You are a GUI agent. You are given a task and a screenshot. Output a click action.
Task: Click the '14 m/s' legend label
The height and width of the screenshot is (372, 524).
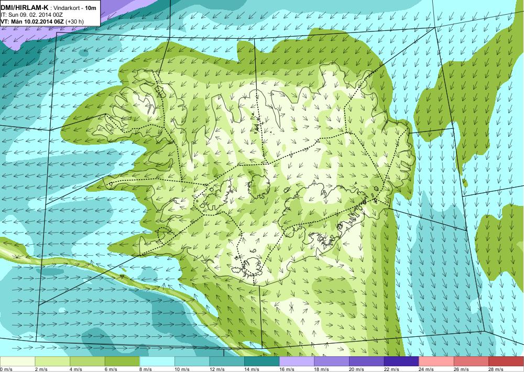pos(252,369)
